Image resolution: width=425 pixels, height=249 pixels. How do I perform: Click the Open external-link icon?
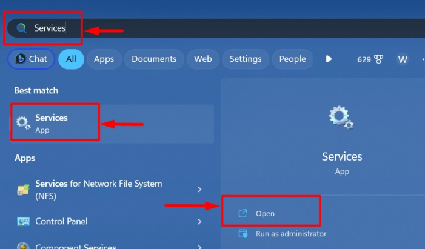(243, 213)
